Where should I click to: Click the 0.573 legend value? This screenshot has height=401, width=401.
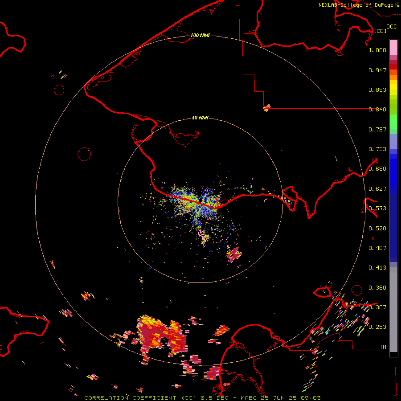pos(377,209)
